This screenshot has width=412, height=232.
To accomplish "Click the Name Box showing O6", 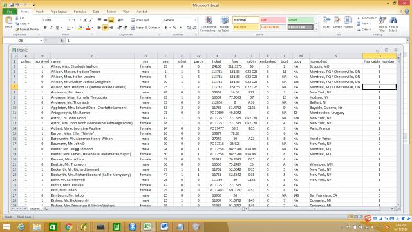I will click(21, 41).
